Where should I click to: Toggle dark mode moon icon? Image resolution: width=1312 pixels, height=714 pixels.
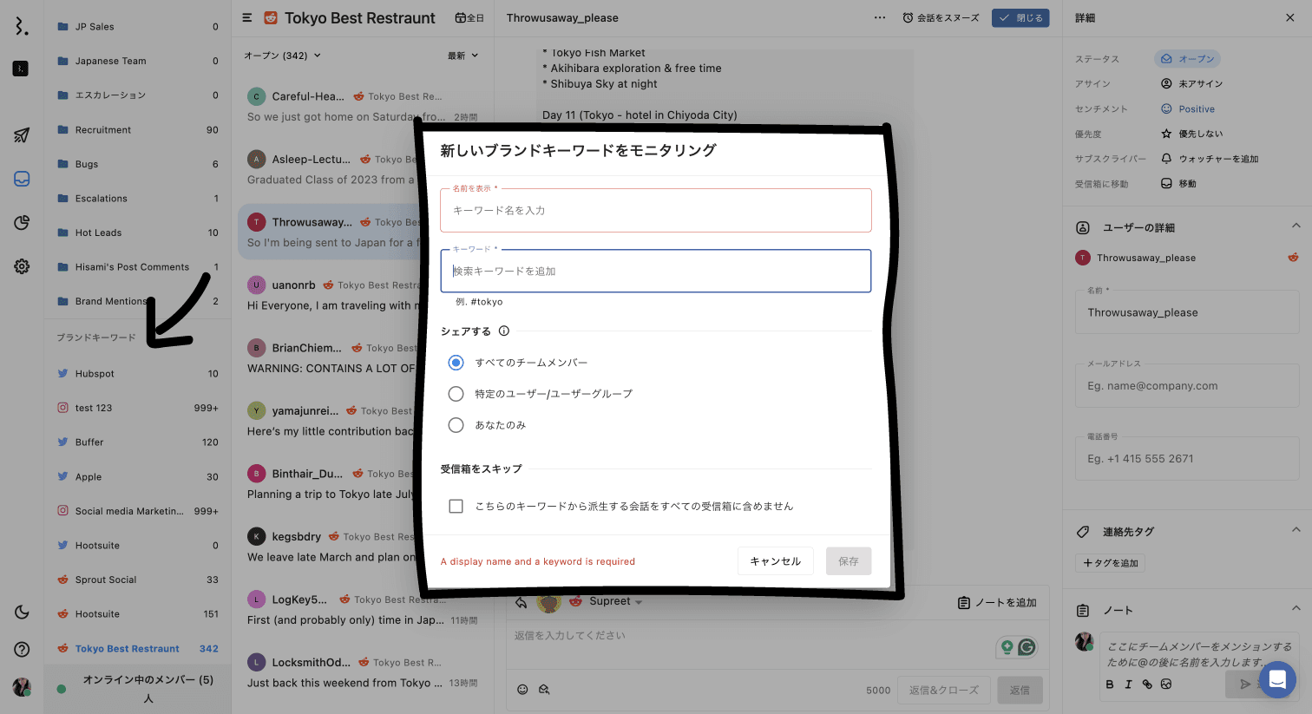pyautogui.click(x=22, y=612)
